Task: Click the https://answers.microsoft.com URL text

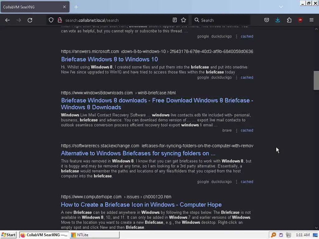Action: click(x=90, y=51)
